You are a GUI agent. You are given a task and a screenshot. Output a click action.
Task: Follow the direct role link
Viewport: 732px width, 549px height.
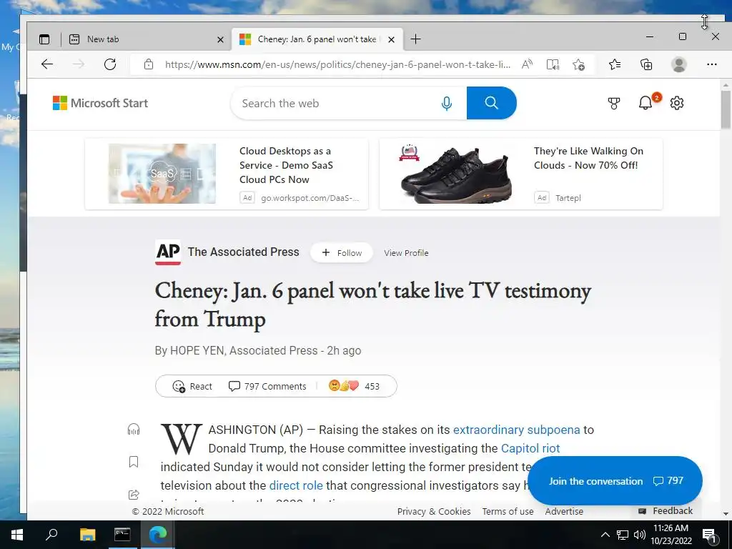296,485
